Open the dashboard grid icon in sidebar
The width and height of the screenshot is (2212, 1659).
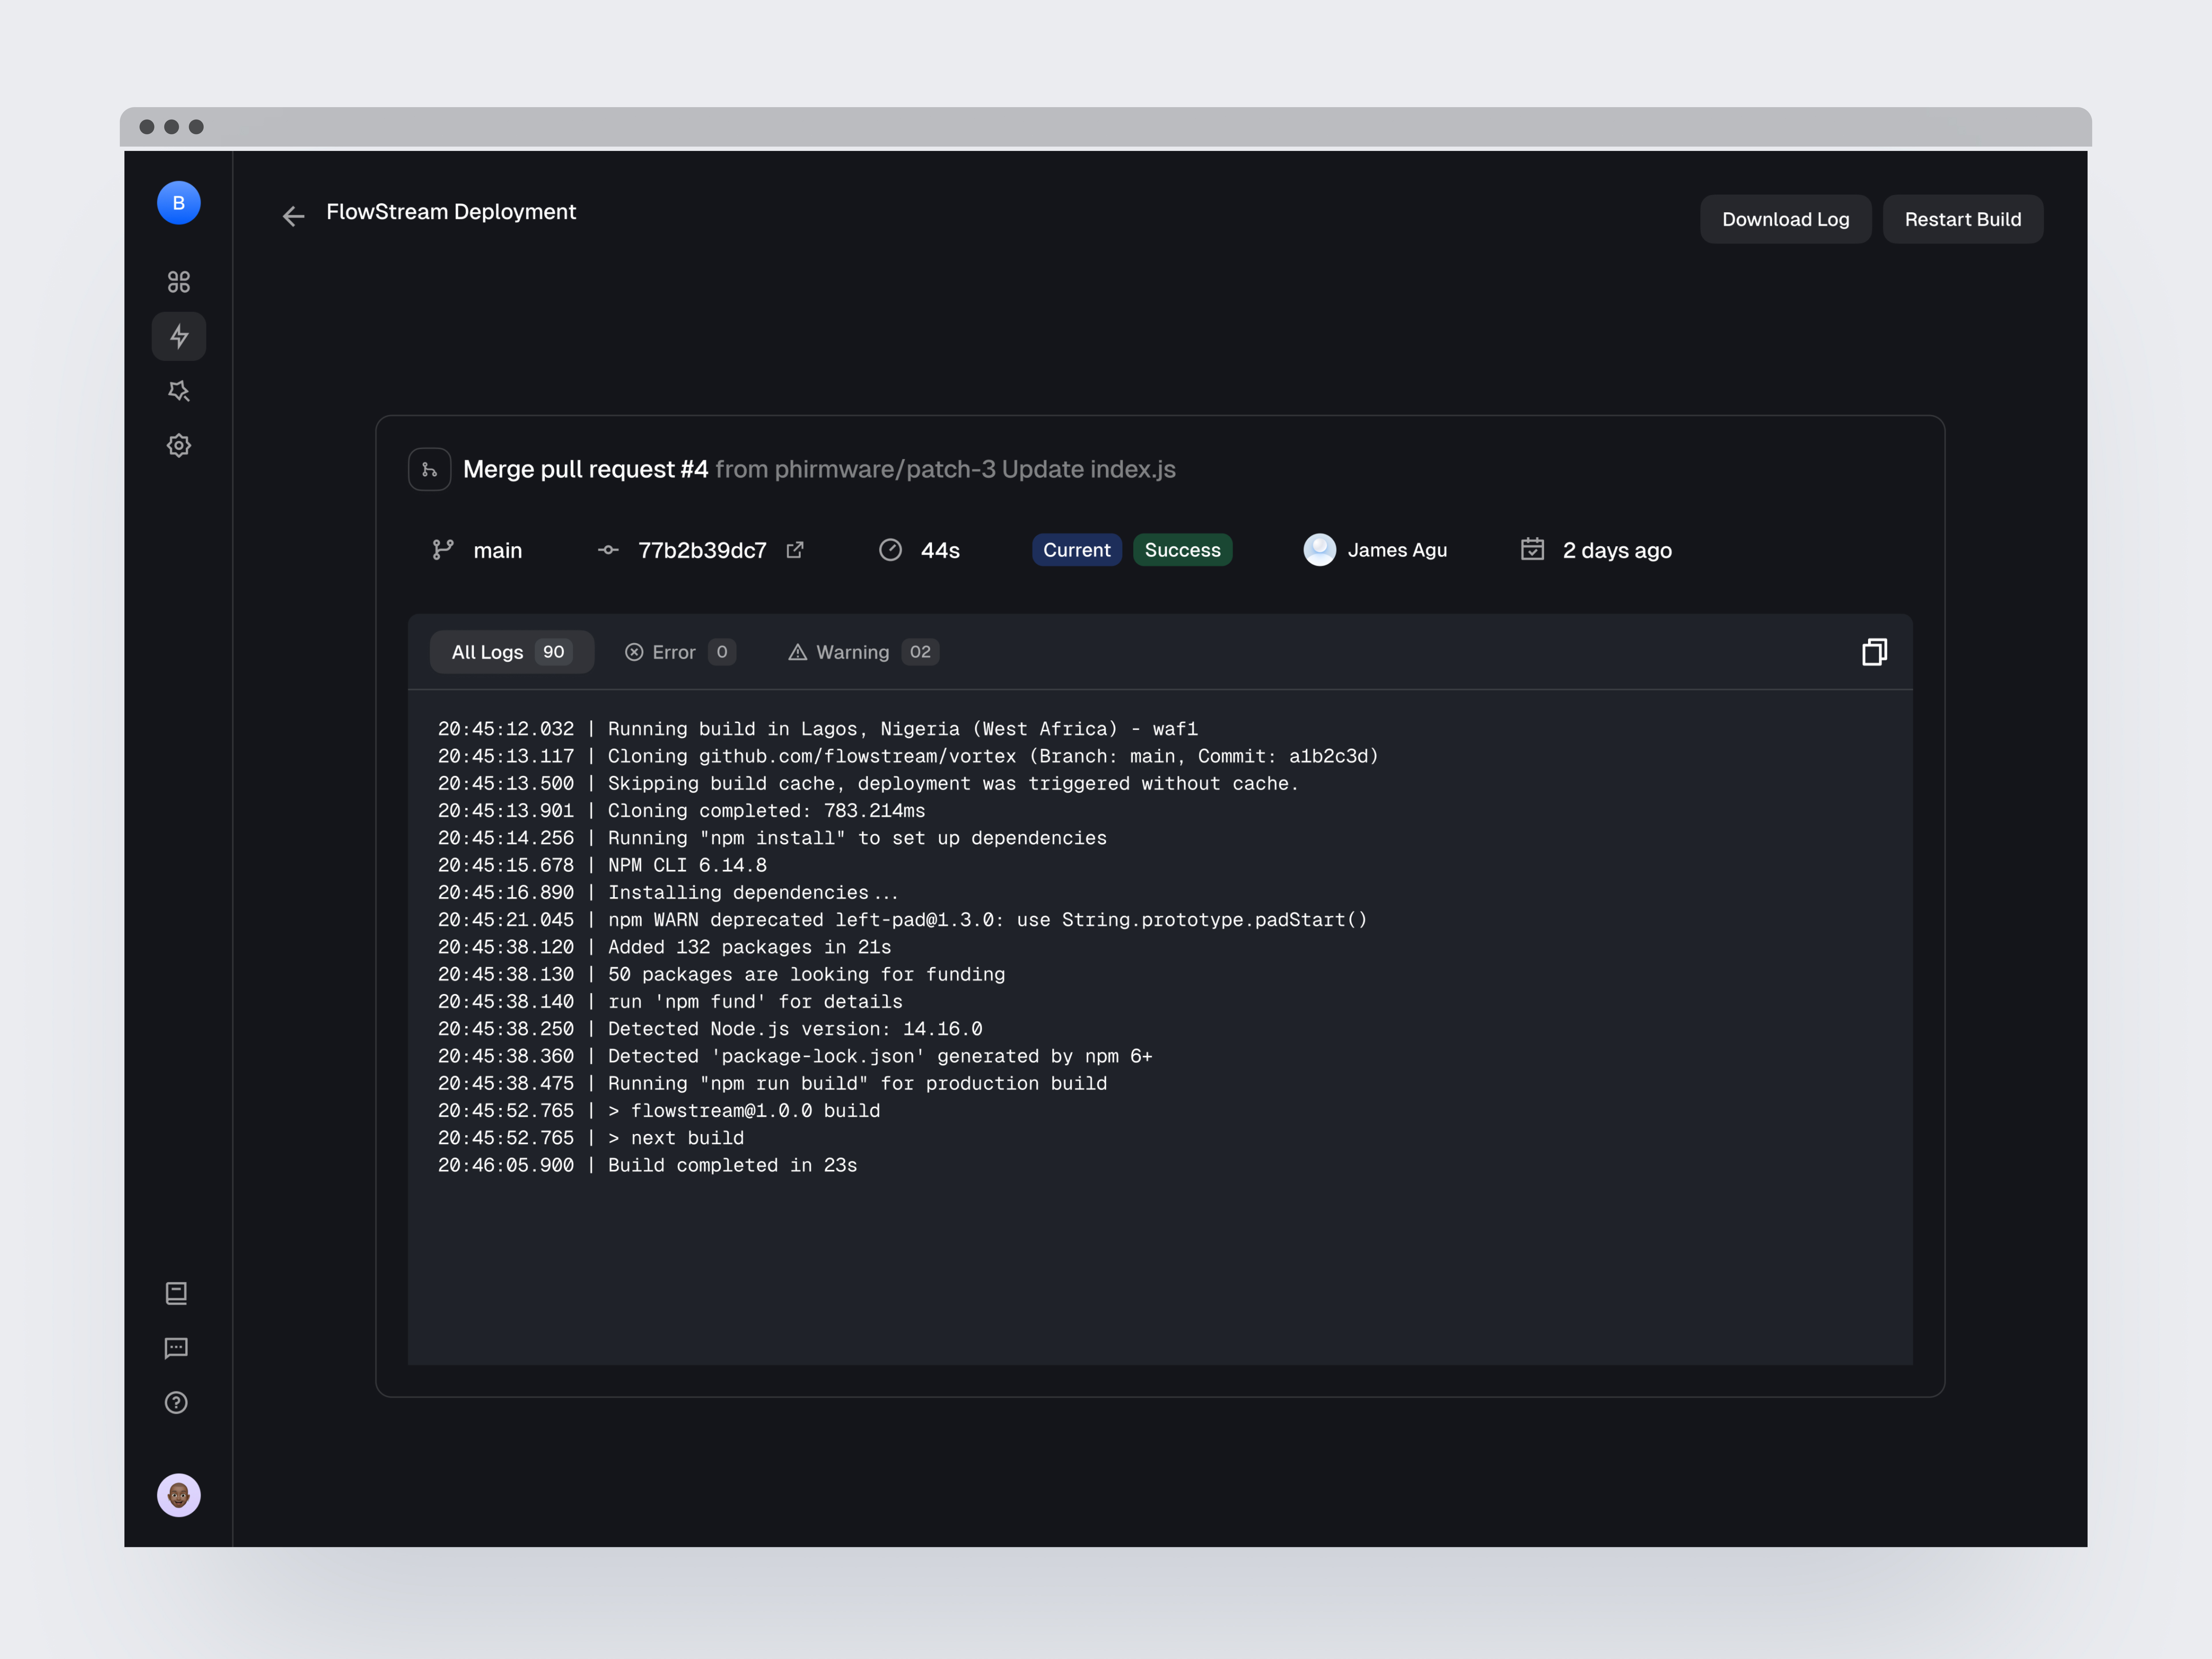(x=179, y=282)
